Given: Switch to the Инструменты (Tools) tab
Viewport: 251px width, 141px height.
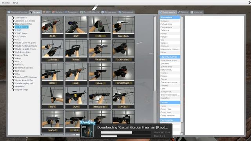Looking at the screenshot, I should [x=167, y=12].
